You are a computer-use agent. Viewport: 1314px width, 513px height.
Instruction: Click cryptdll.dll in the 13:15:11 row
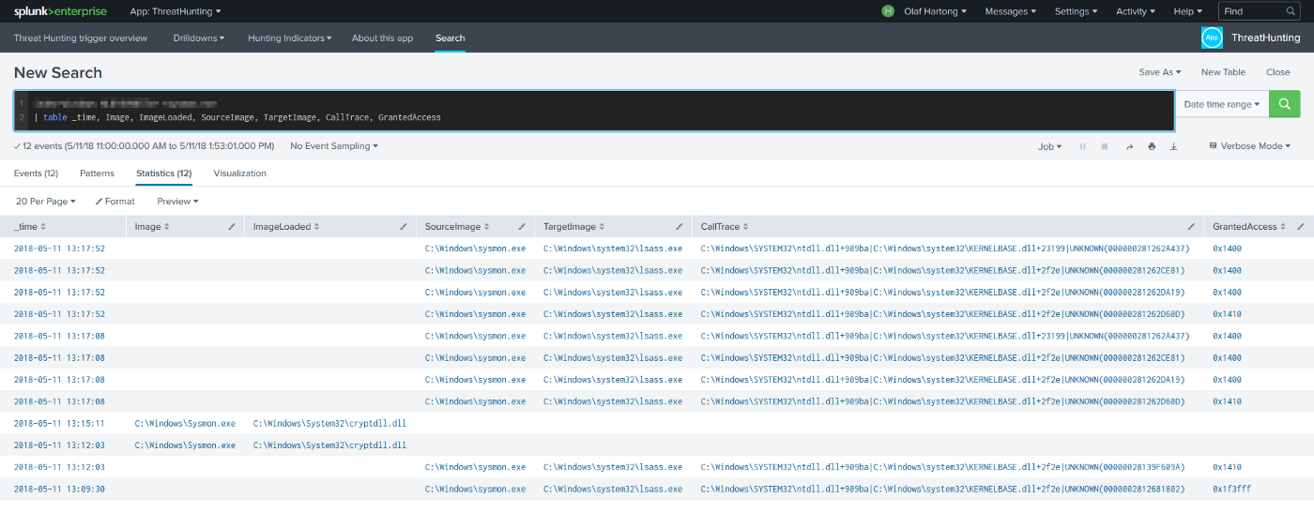coord(329,423)
